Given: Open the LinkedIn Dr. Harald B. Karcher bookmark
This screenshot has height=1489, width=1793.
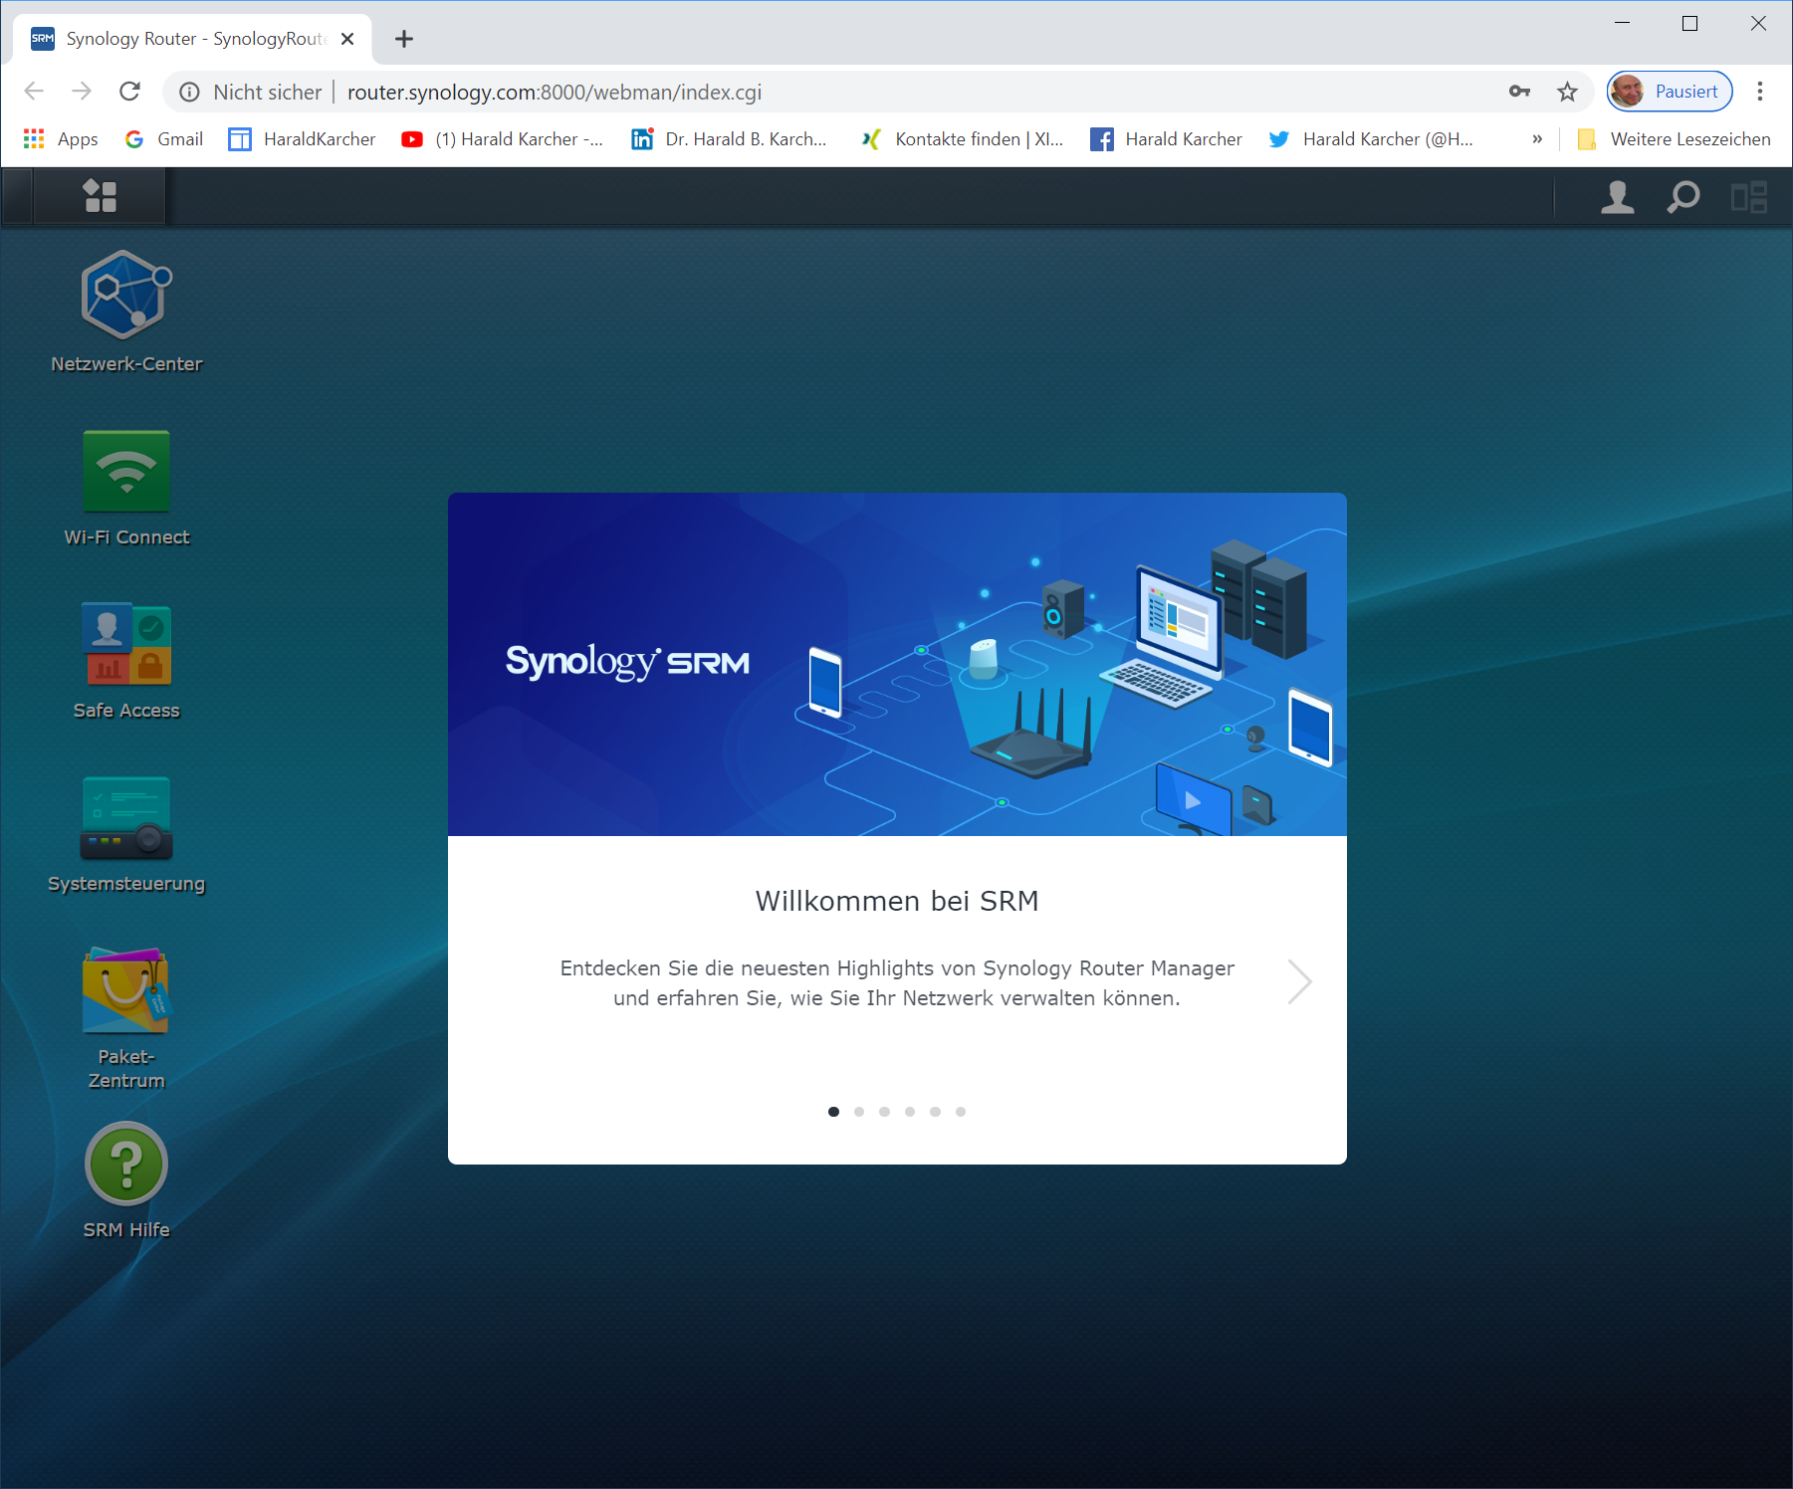Looking at the screenshot, I should (729, 139).
